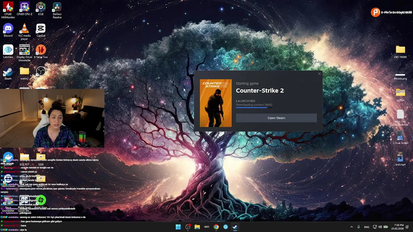Launch iCUE desktop shortcut
The height and width of the screenshot is (232, 413).
pos(41,9)
